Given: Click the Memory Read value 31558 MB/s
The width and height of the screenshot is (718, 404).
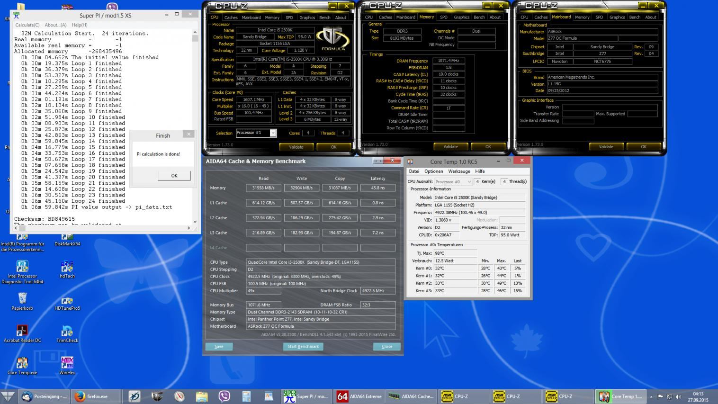Looking at the screenshot, I should pyautogui.click(x=263, y=188).
